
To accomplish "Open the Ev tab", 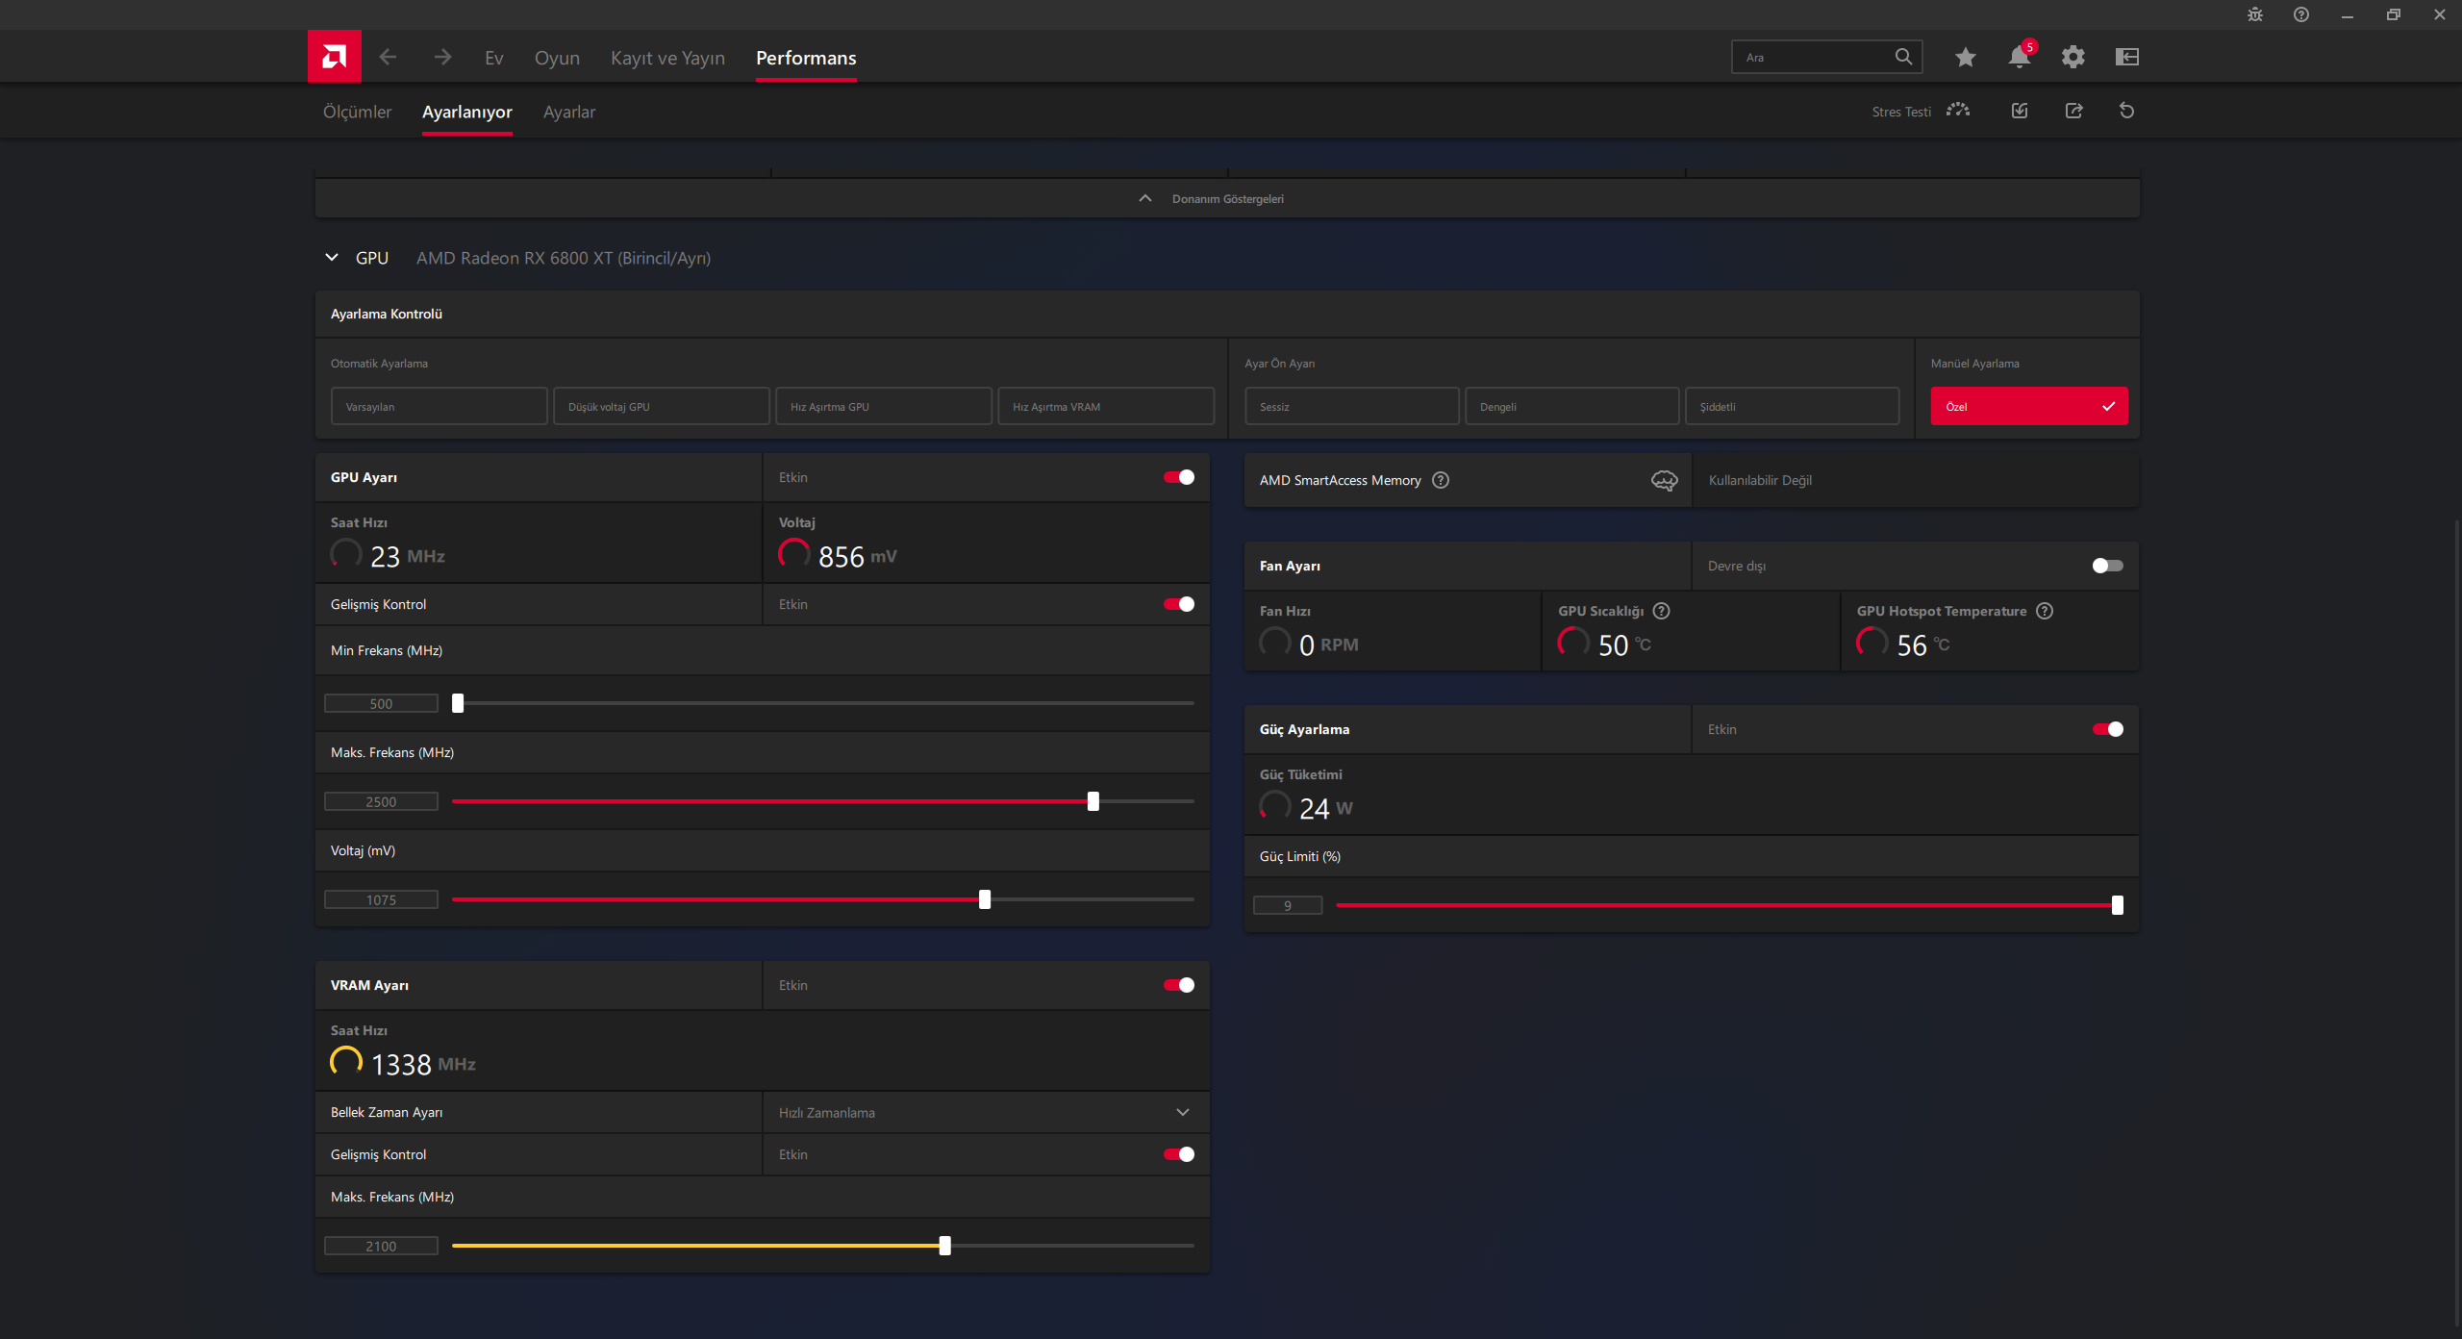I will pyautogui.click(x=494, y=58).
